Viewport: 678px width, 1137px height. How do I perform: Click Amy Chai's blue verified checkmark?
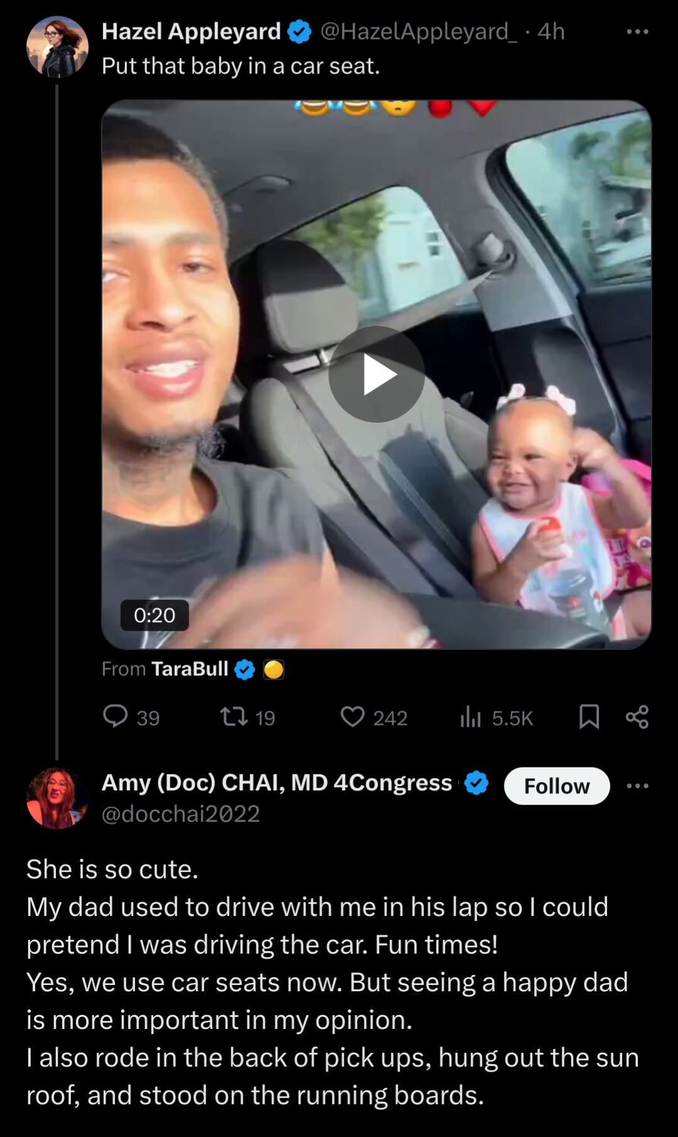[x=476, y=783]
